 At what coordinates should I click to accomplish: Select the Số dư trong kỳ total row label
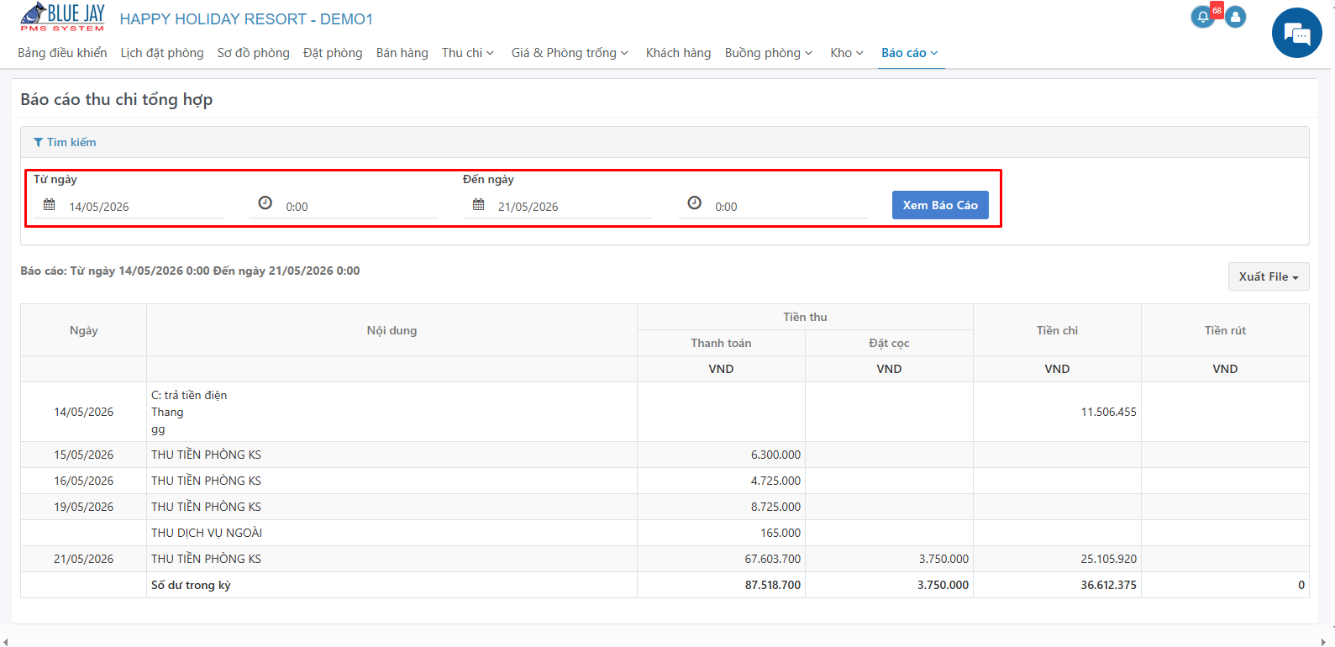(x=191, y=585)
